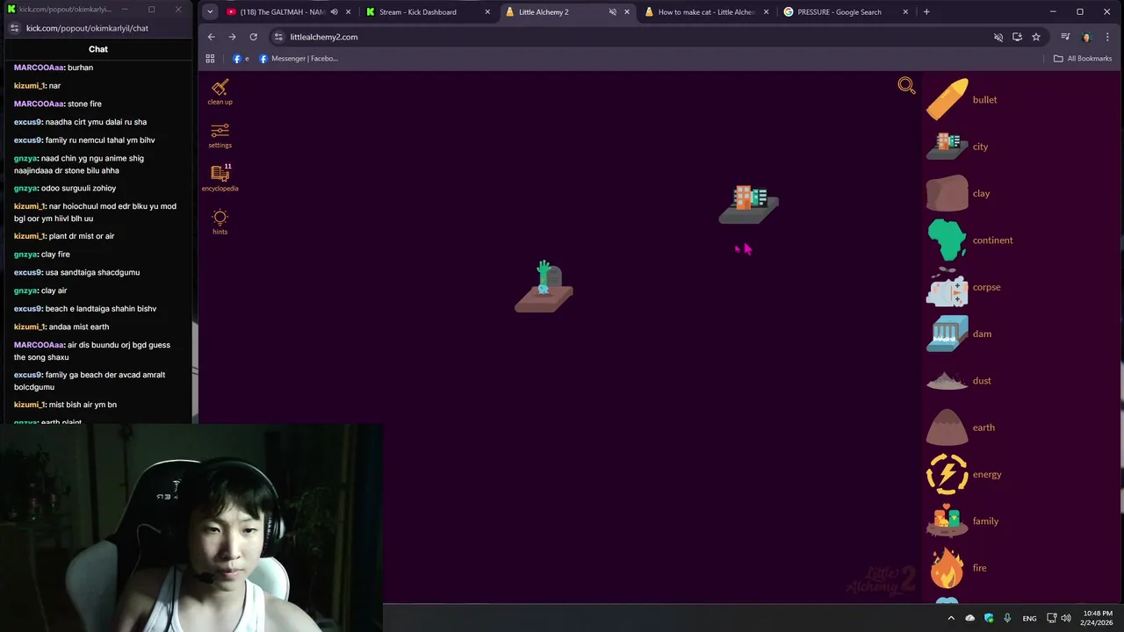
Task: Close the Kick Dashboard tab
Action: pyautogui.click(x=487, y=12)
